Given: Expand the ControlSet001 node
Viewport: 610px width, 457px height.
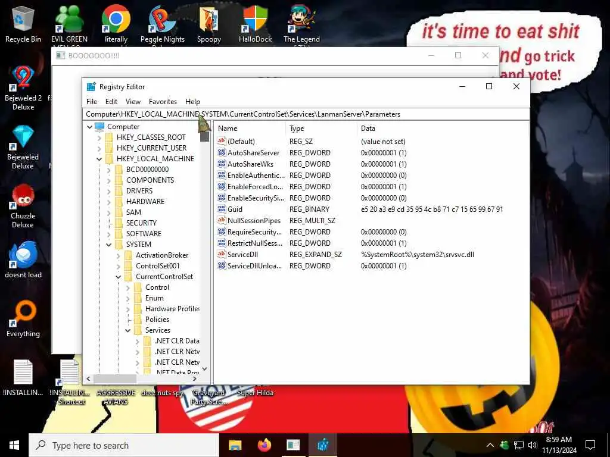Looking at the screenshot, I should click(119, 266).
